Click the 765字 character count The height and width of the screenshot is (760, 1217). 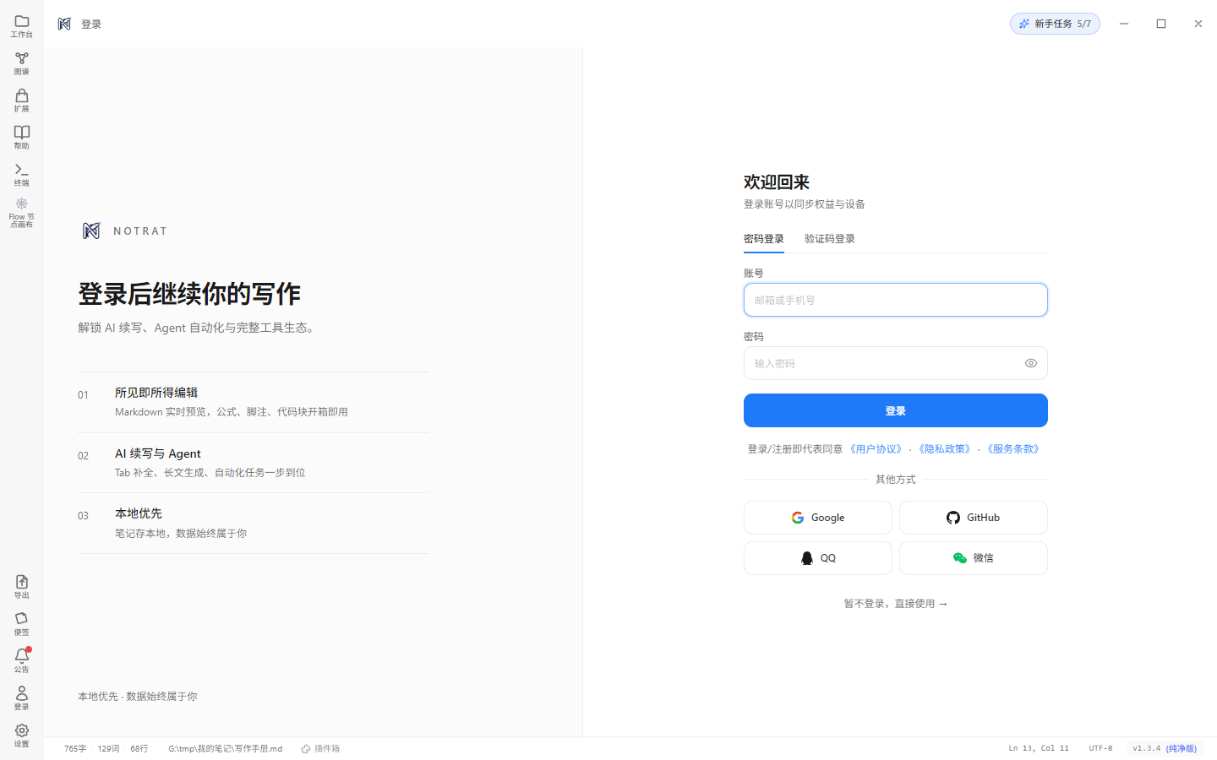75,748
